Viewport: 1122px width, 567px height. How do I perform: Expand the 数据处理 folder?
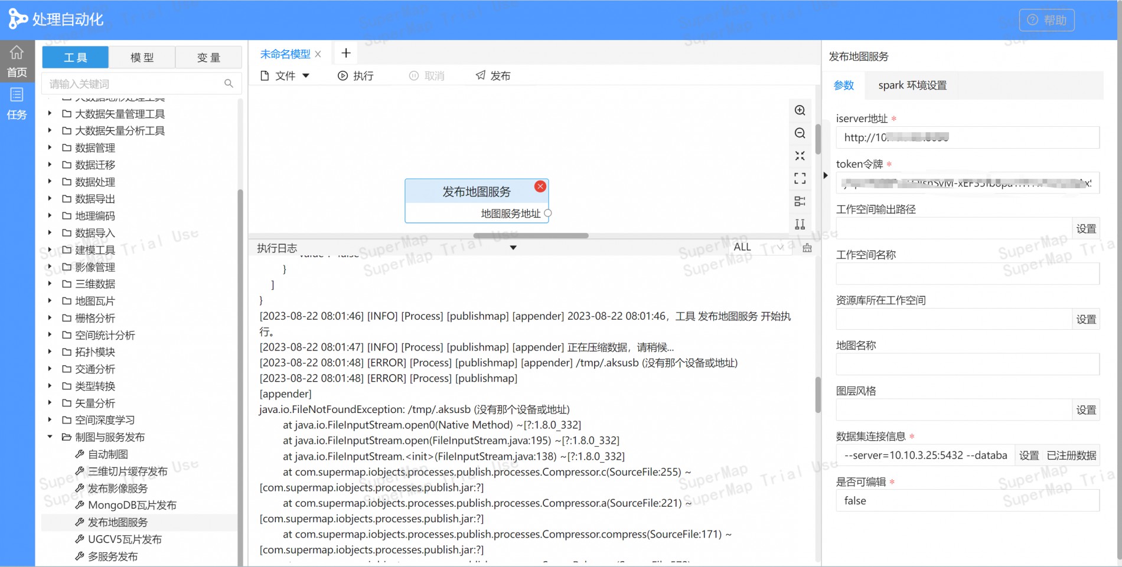(x=50, y=182)
